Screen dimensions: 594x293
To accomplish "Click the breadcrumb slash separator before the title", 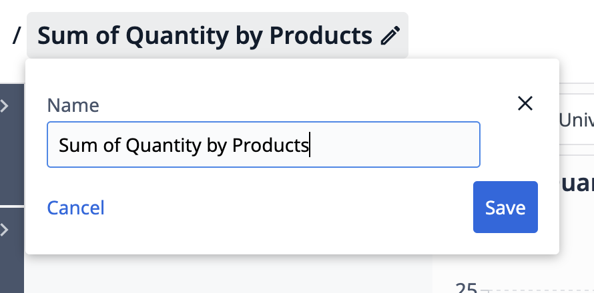I will 16,35.
